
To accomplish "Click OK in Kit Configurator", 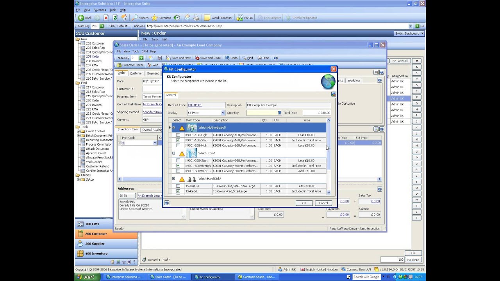I will tap(304, 203).
